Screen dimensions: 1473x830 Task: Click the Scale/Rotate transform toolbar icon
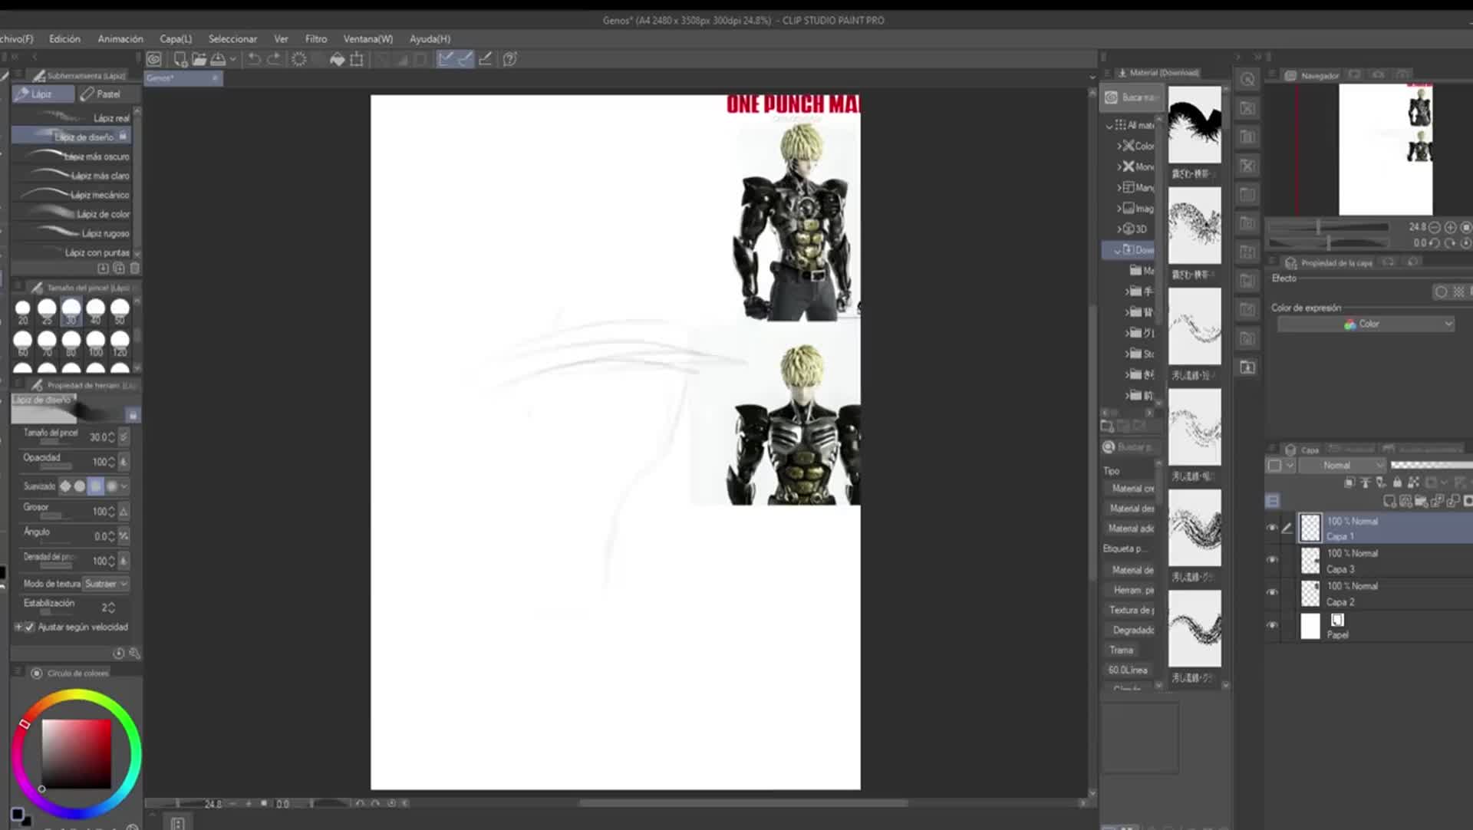click(x=357, y=59)
